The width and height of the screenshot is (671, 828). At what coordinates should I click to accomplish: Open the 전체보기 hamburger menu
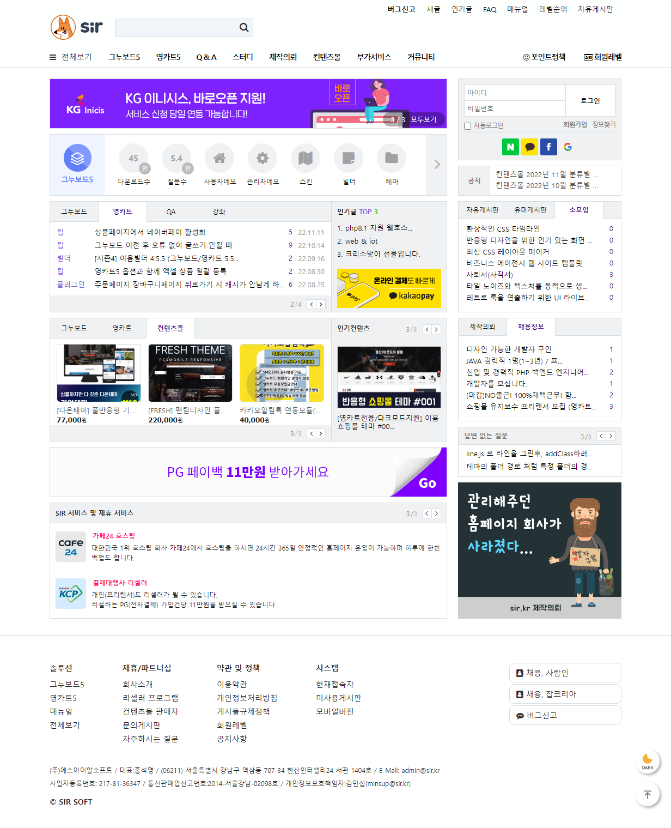pyautogui.click(x=71, y=57)
